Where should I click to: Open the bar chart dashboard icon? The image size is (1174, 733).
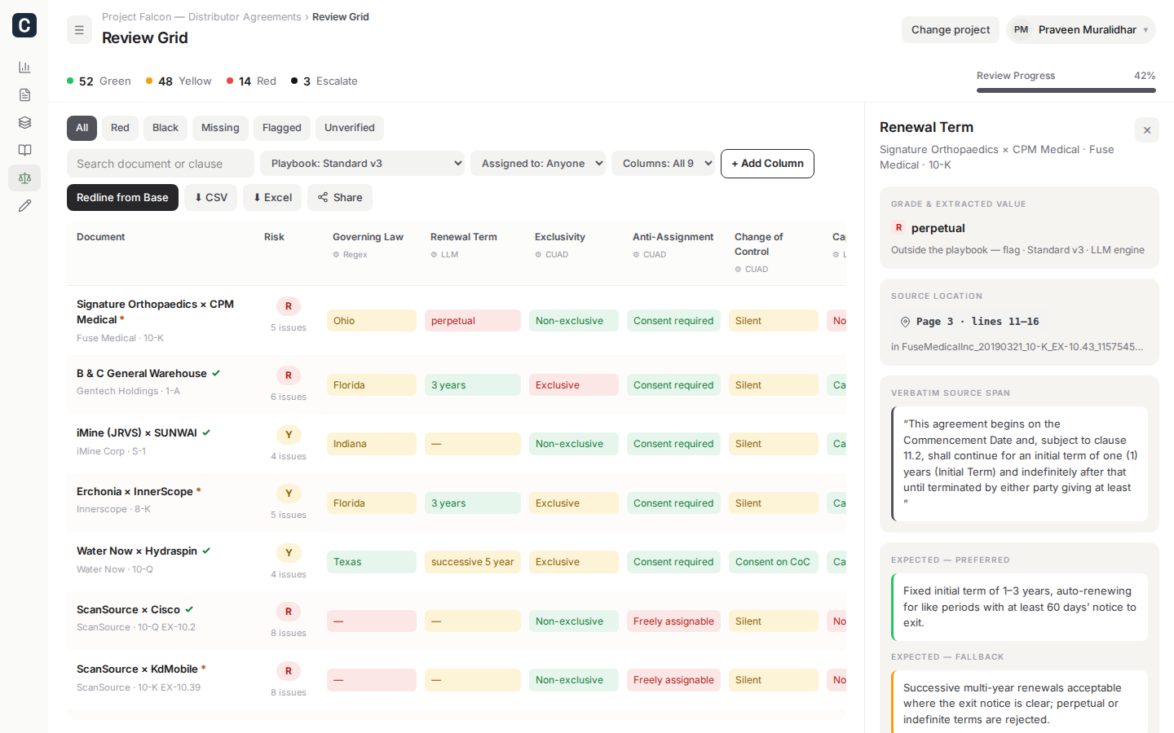tap(24, 68)
